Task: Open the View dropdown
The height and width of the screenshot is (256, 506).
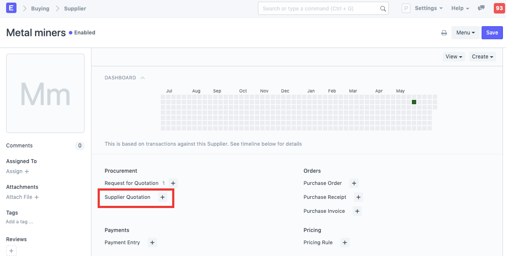Action: click(454, 57)
